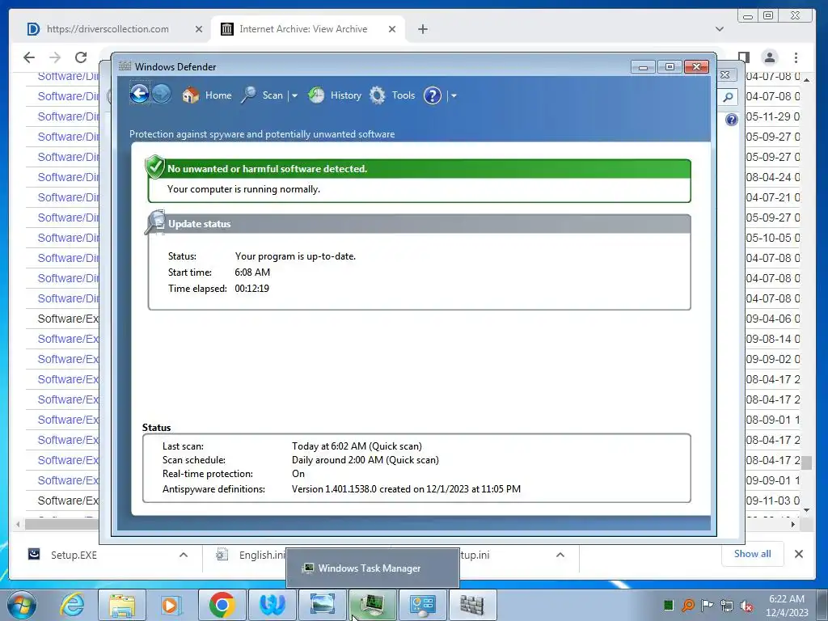Open the Windows Start orb
This screenshot has height=621, width=828.
point(22,605)
